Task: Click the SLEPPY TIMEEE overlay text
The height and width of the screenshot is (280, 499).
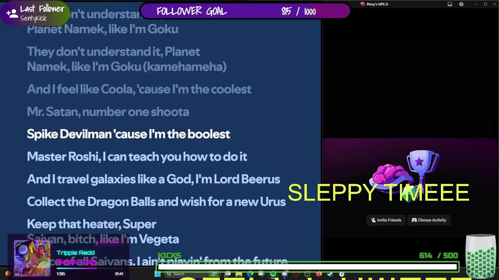Action: point(379,192)
